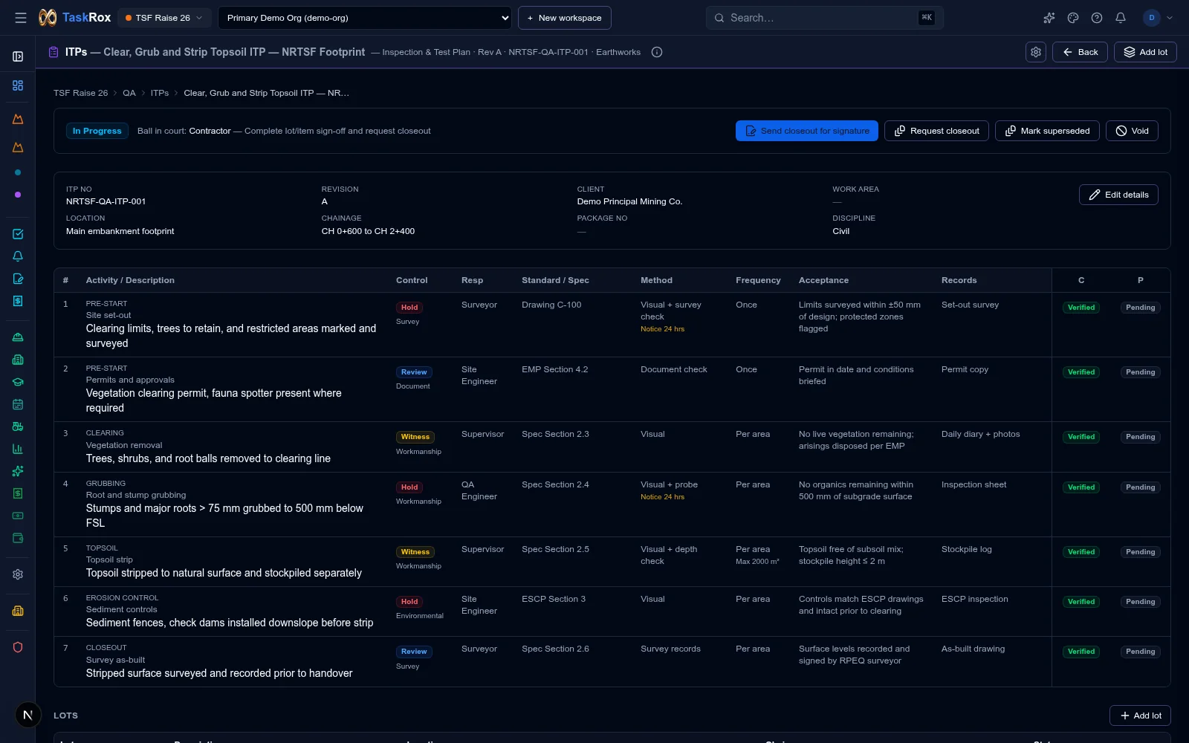The image size is (1189, 743).
Task: Click Verified badge for Survey as-built row
Action: pos(1081,652)
